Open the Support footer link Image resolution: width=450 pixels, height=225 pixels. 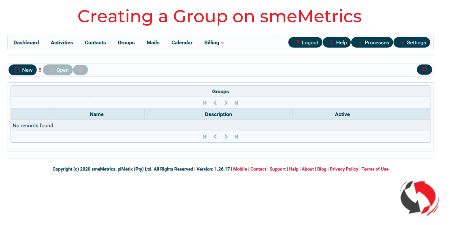[x=278, y=169]
